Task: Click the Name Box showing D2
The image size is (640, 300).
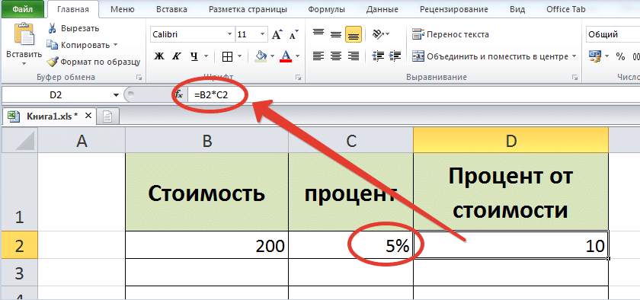Action: coord(56,95)
